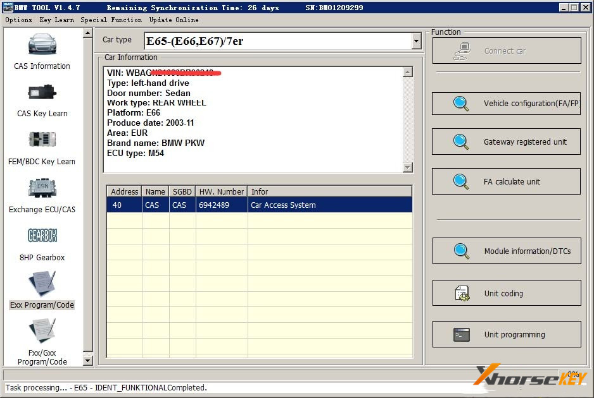594x398 pixels.
Task: Start Unit coding
Action: click(x=507, y=293)
